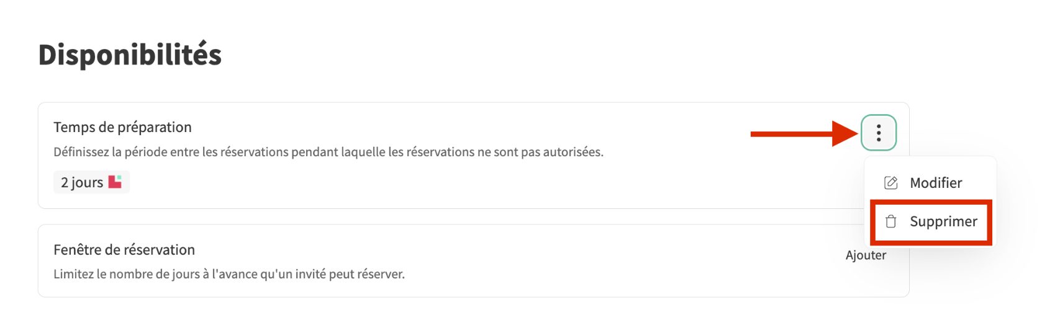Click the pencil edit icon beside Modifier
1042x310 pixels.
pyautogui.click(x=890, y=183)
